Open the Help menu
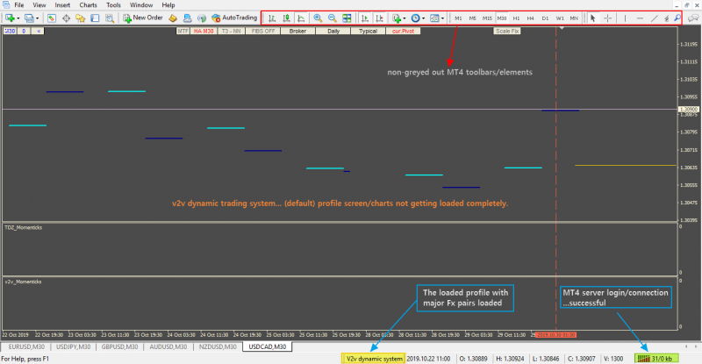The image size is (702, 364). [168, 5]
